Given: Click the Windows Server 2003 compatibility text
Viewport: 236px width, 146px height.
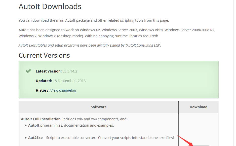Looking at the screenshot, I should point(119,30).
